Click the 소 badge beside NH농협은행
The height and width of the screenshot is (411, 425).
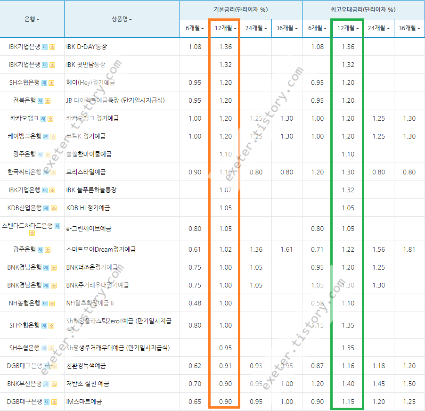click(52, 304)
